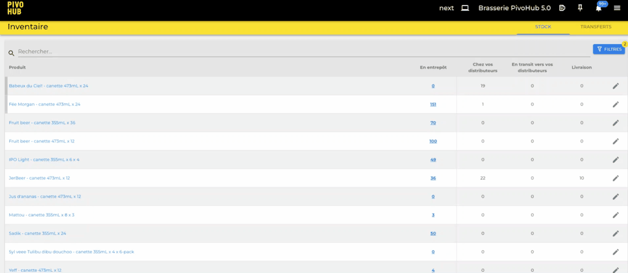Click distributor count 22 for JerBeer
This screenshot has height=273, width=628.
[x=483, y=178]
